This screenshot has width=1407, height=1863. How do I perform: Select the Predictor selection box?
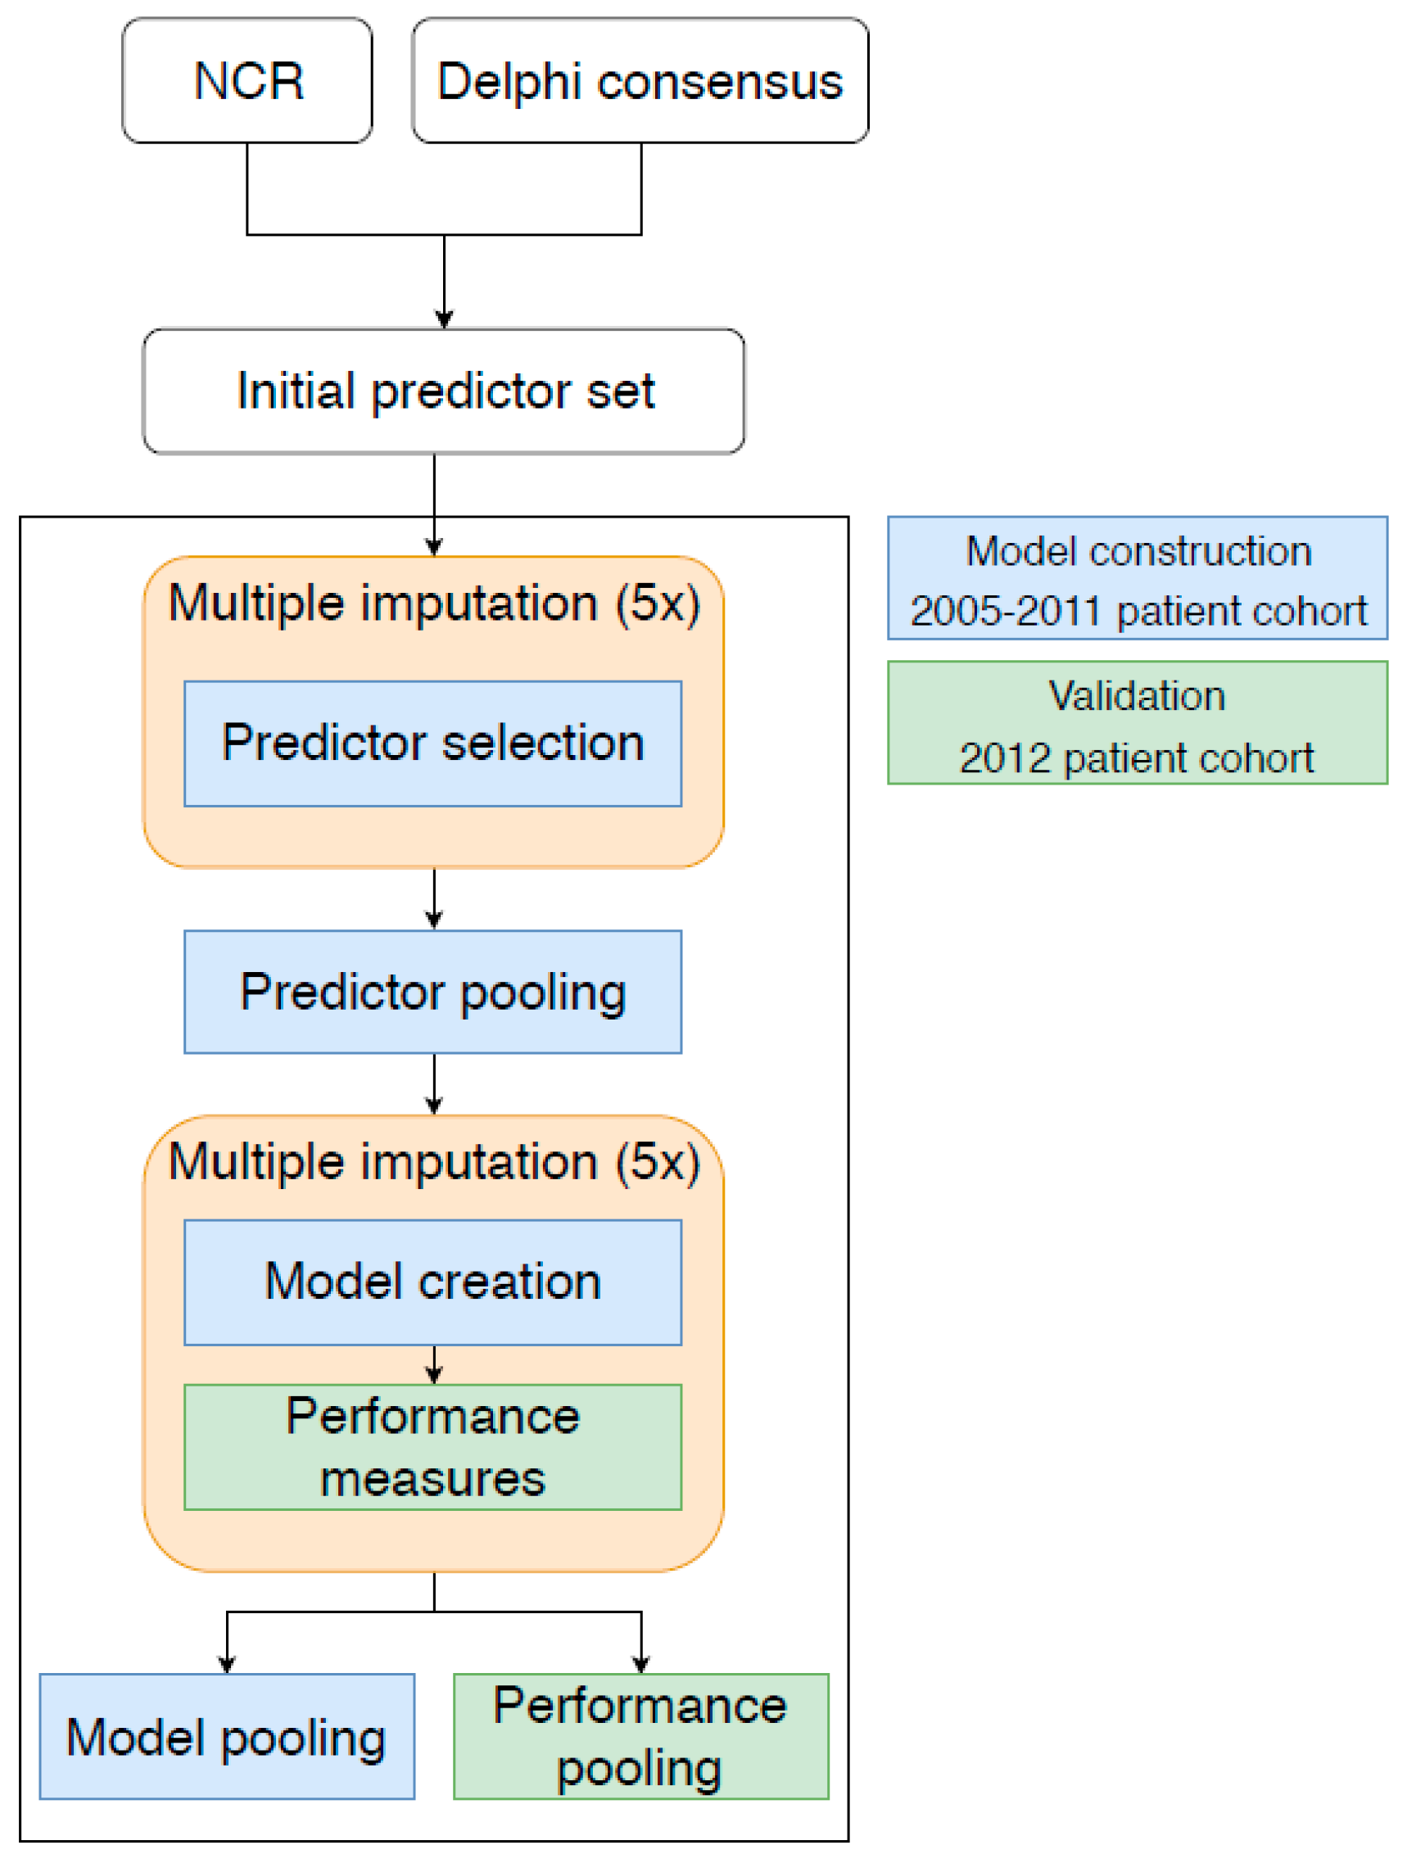click(x=433, y=744)
